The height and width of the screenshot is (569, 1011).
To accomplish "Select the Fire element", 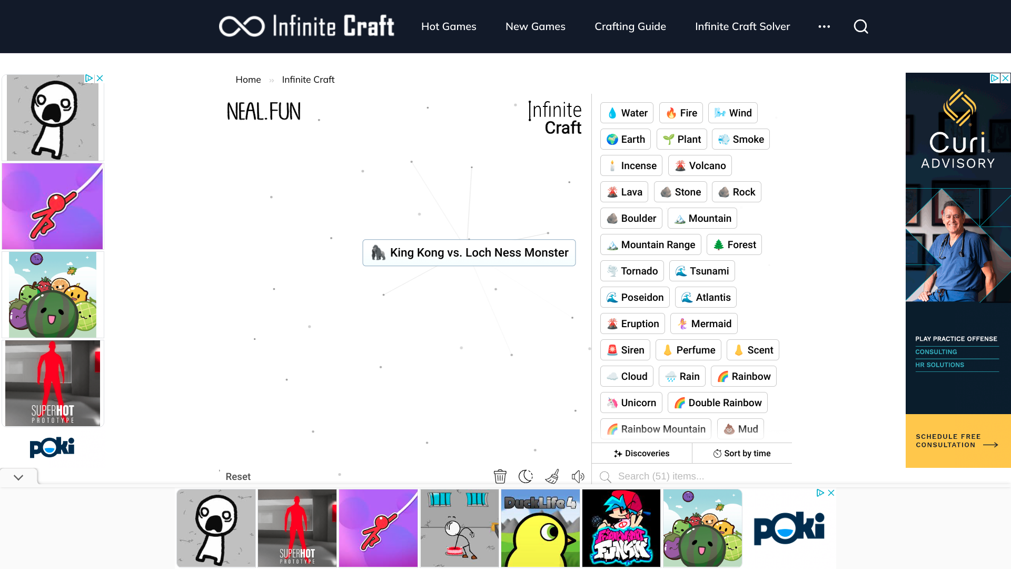I will (681, 113).
